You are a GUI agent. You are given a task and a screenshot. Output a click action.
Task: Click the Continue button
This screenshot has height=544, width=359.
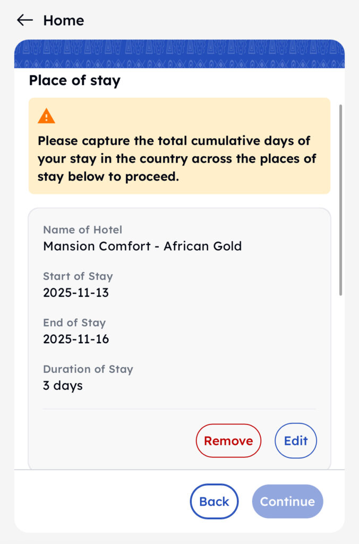[x=287, y=501]
